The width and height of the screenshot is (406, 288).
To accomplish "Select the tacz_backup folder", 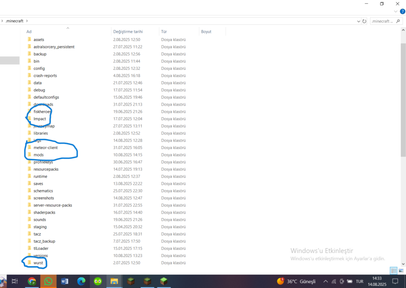I will [x=44, y=241].
